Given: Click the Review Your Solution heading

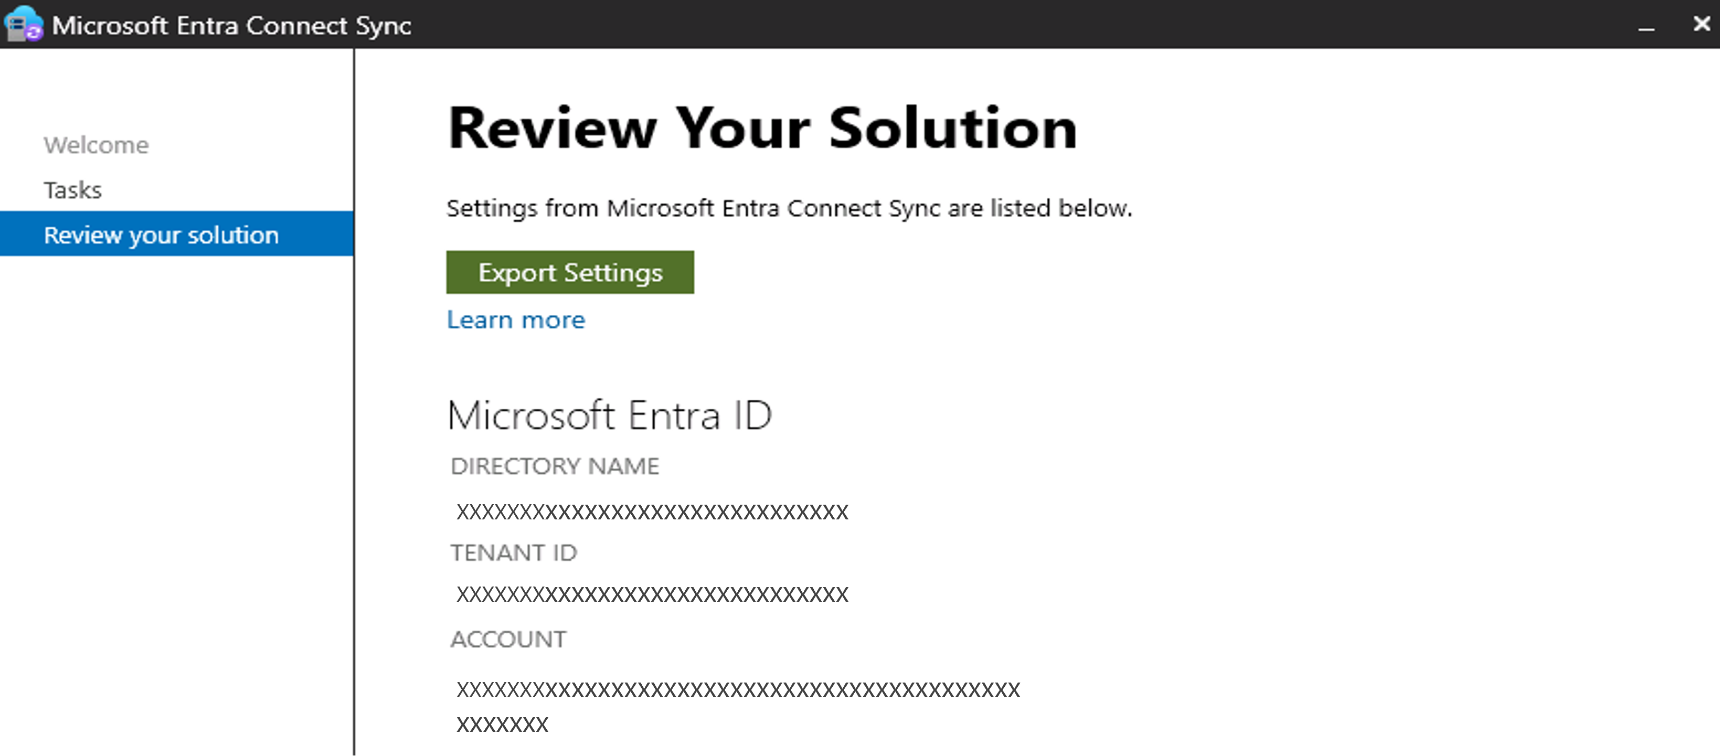Looking at the screenshot, I should (762, 128).
